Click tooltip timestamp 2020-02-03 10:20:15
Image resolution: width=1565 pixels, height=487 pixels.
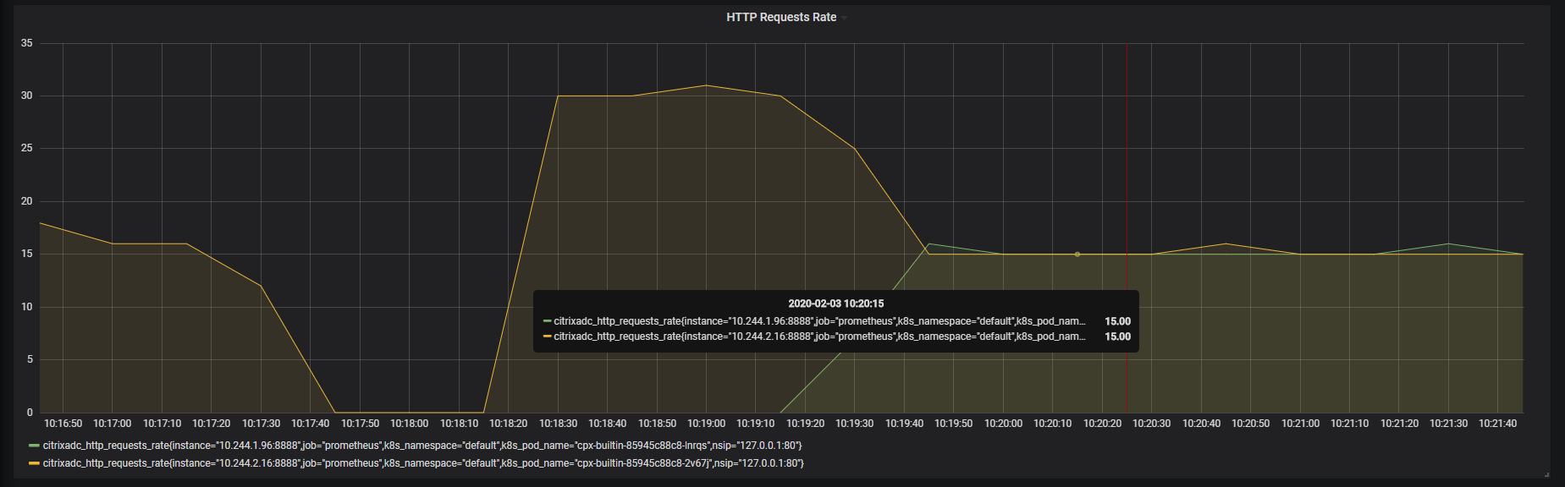coord(836,304)
